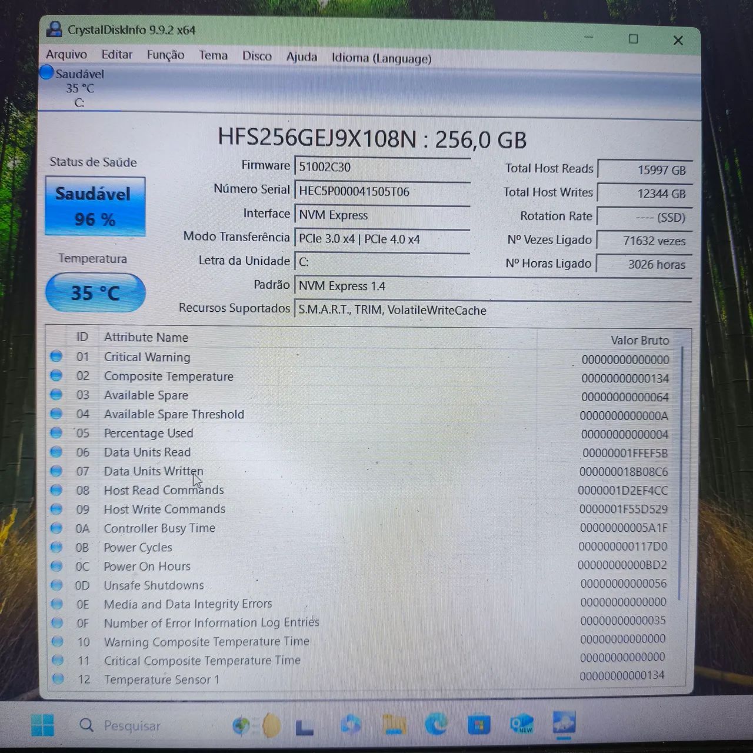Click the blue disk health status circle icon
The height and width of the screenshot is (753, 753).
46,73
